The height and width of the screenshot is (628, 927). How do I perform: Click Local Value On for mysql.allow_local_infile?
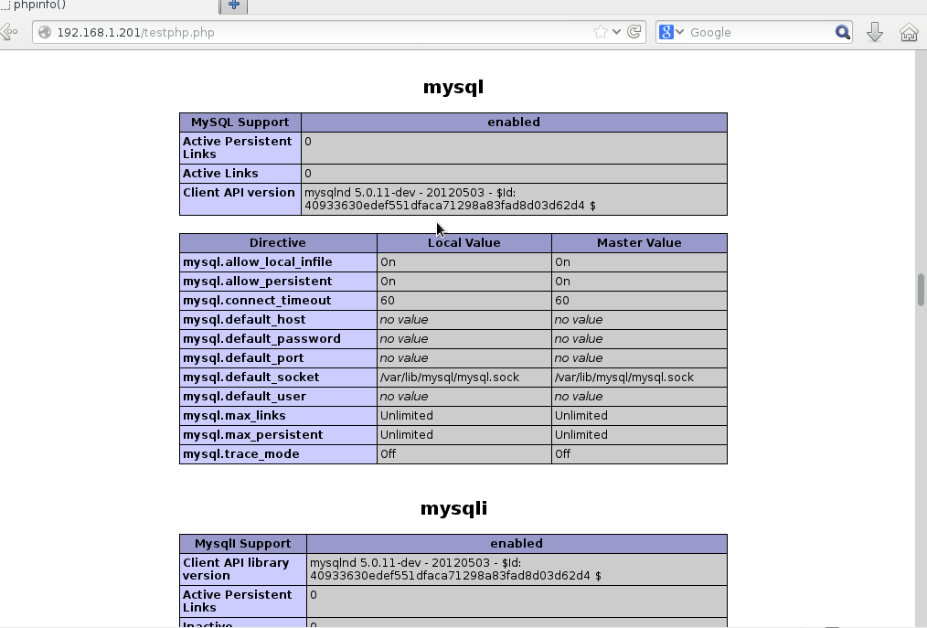point(464,262)
